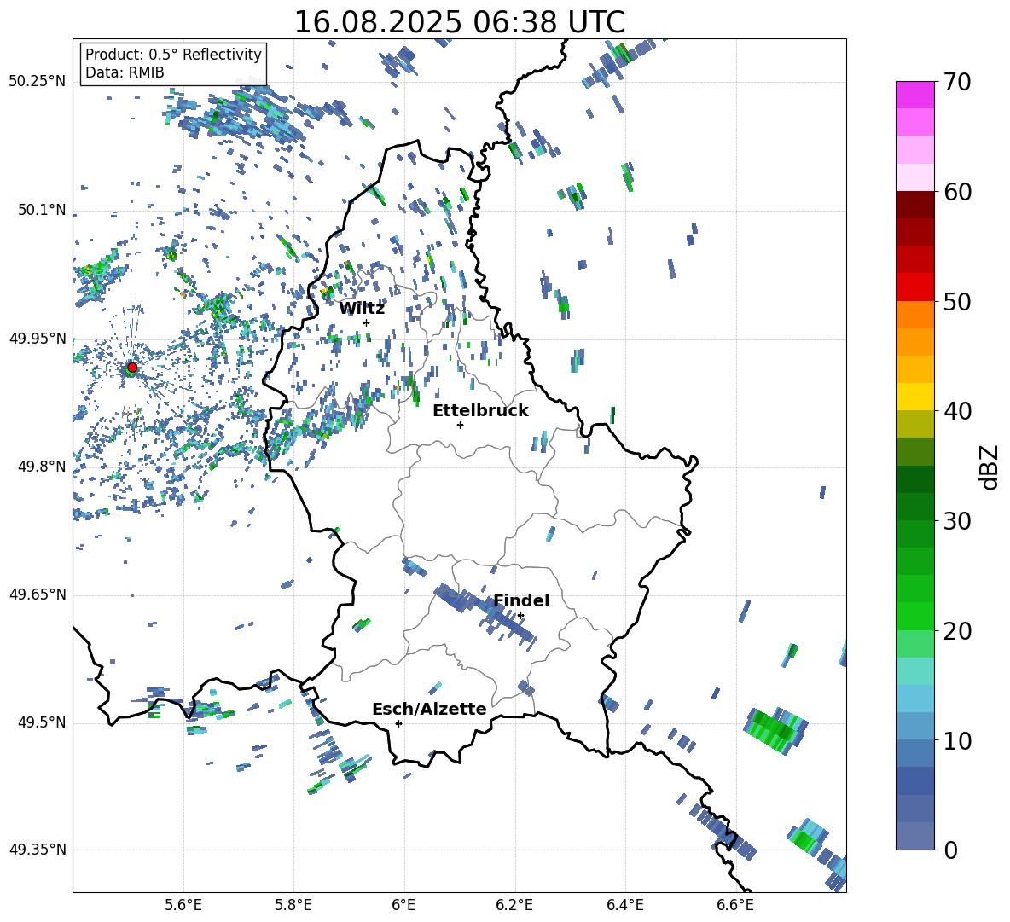The height and width of the screenshot is (922, 1010).
Task: Click the 6.2°E longitude label
Action: [514, 905]
